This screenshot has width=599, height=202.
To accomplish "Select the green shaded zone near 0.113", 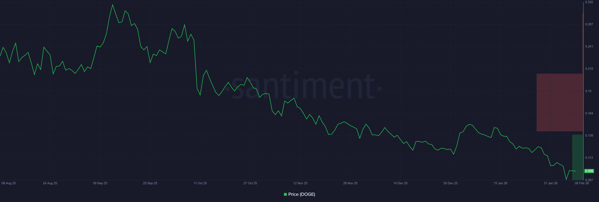I will point(577,157).
